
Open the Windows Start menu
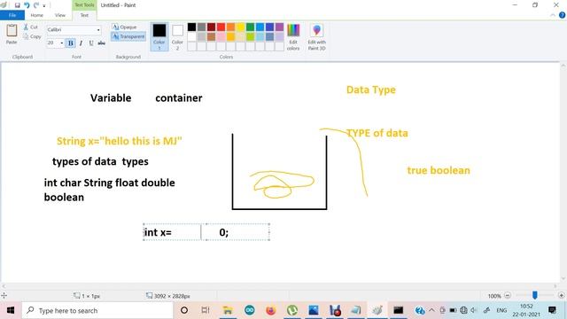[11, 310]
